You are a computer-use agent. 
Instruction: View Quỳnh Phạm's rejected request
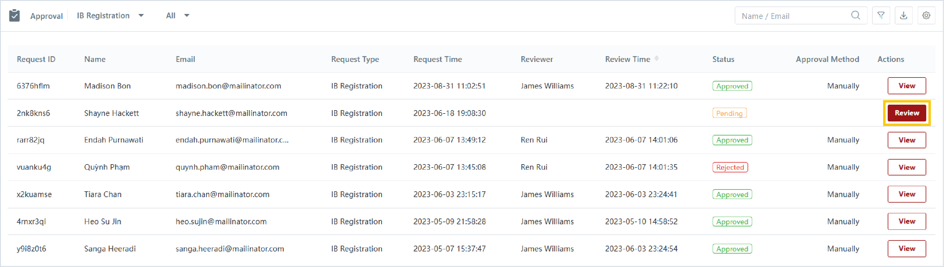(x=907, y=167)
